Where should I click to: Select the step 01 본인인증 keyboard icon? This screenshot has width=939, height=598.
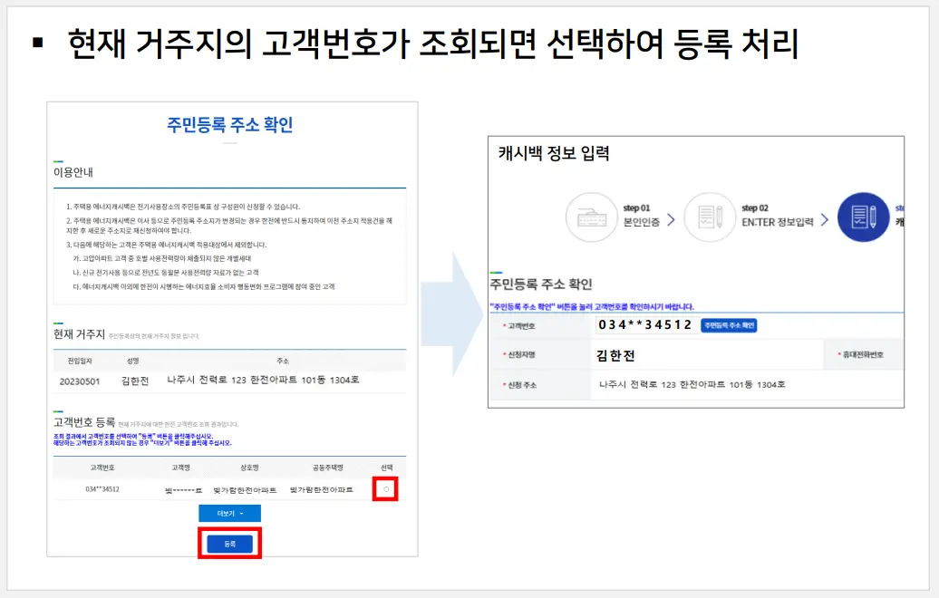tap(592, 217)
